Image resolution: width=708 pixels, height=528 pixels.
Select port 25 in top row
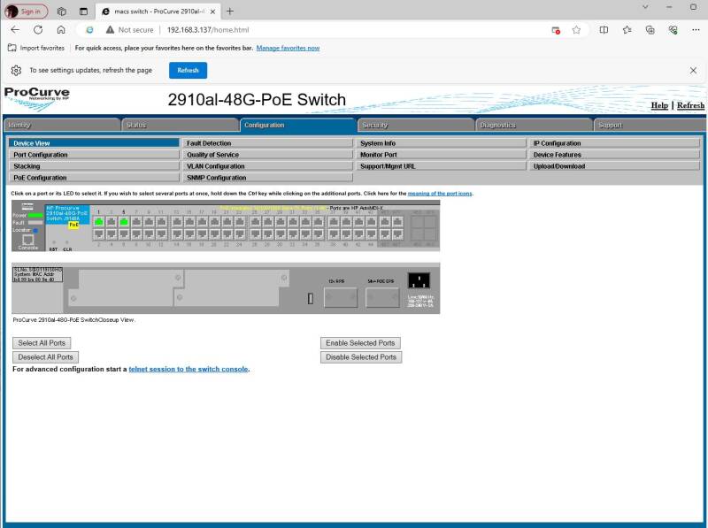point(256,222)
